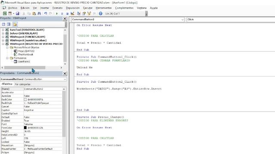Run the macro with the play icon
Viewport: 275px width, 154px height.
57,13
